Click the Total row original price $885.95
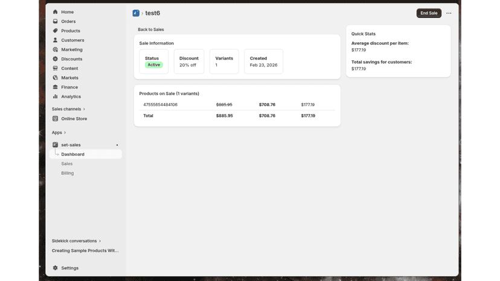The height and width of the screenshot is (281, 500). 225,116
